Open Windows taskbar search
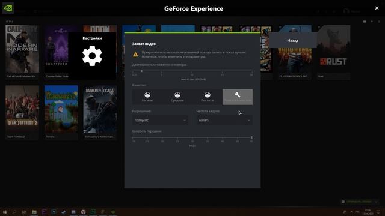 point(14,212)
